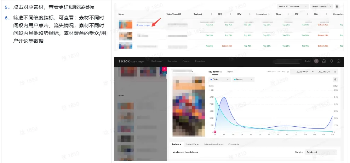Image resolution: width=350 pixels, height=163 pixels.
Task: Sort by CPA column arrows
Action: 327,14
